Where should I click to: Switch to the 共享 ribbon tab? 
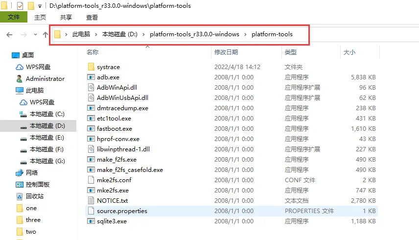(x=66, y=17)
